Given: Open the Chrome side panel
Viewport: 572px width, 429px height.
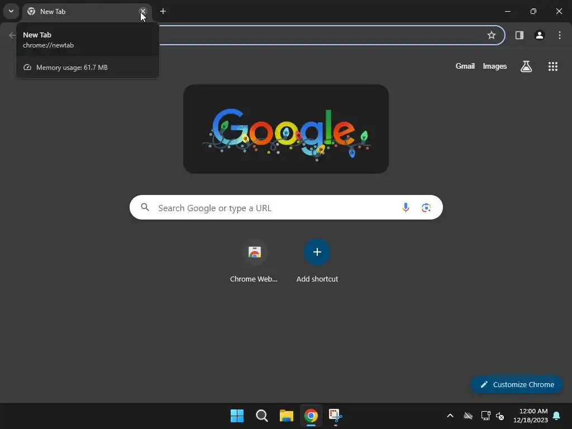Looking at the screenshot, I should click(x=519, y=35).
